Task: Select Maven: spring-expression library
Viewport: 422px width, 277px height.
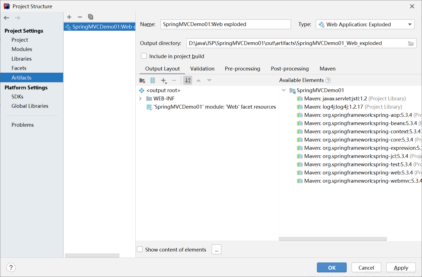Action: 359,148
